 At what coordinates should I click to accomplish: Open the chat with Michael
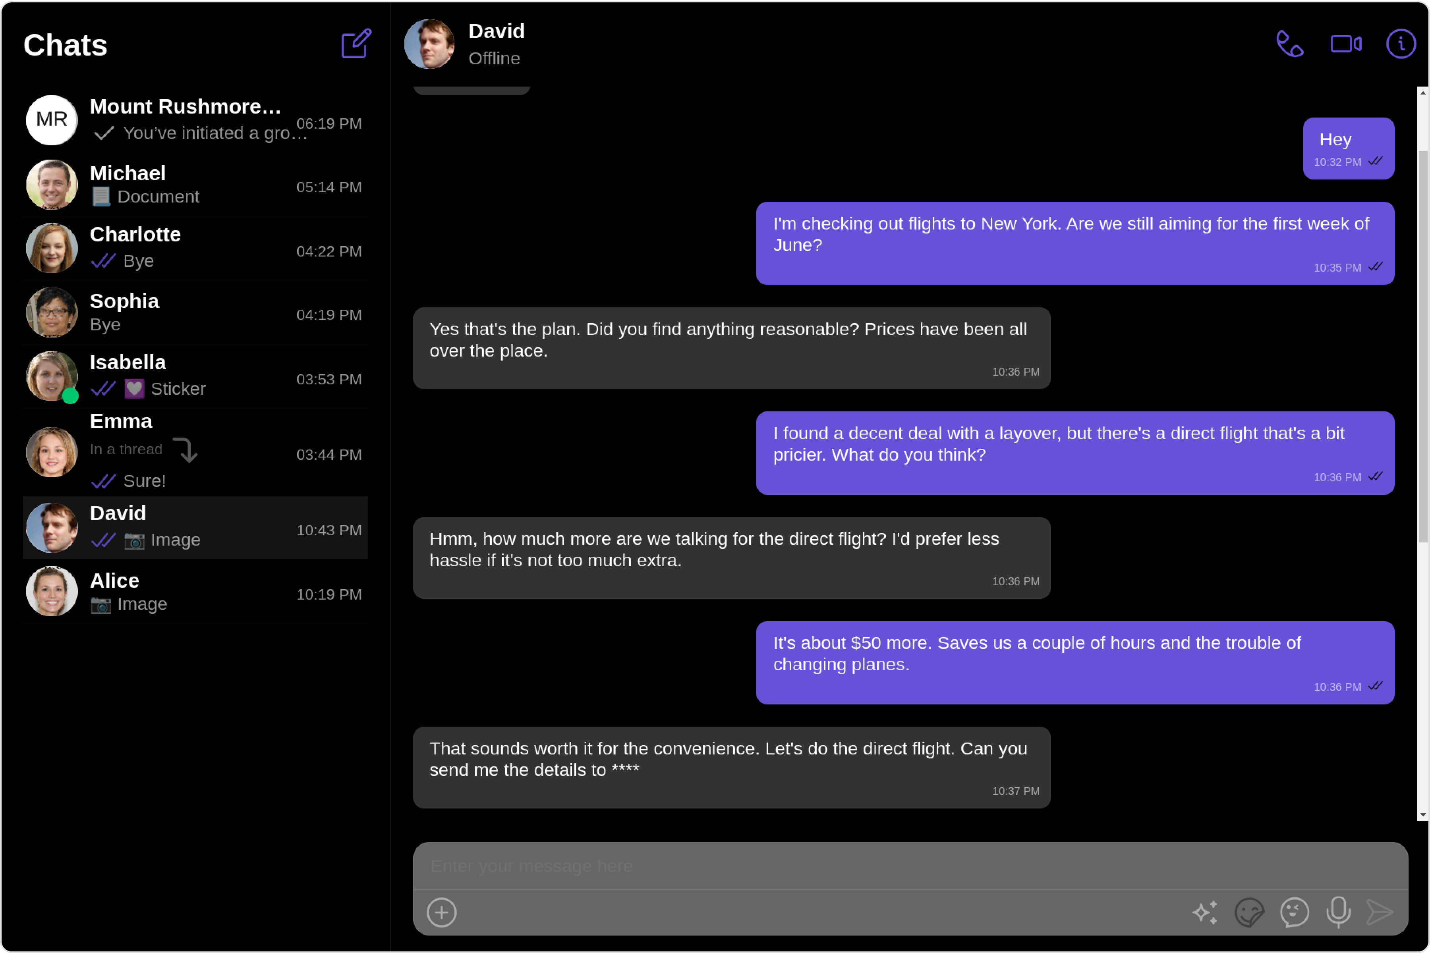(x=195, y=184)
